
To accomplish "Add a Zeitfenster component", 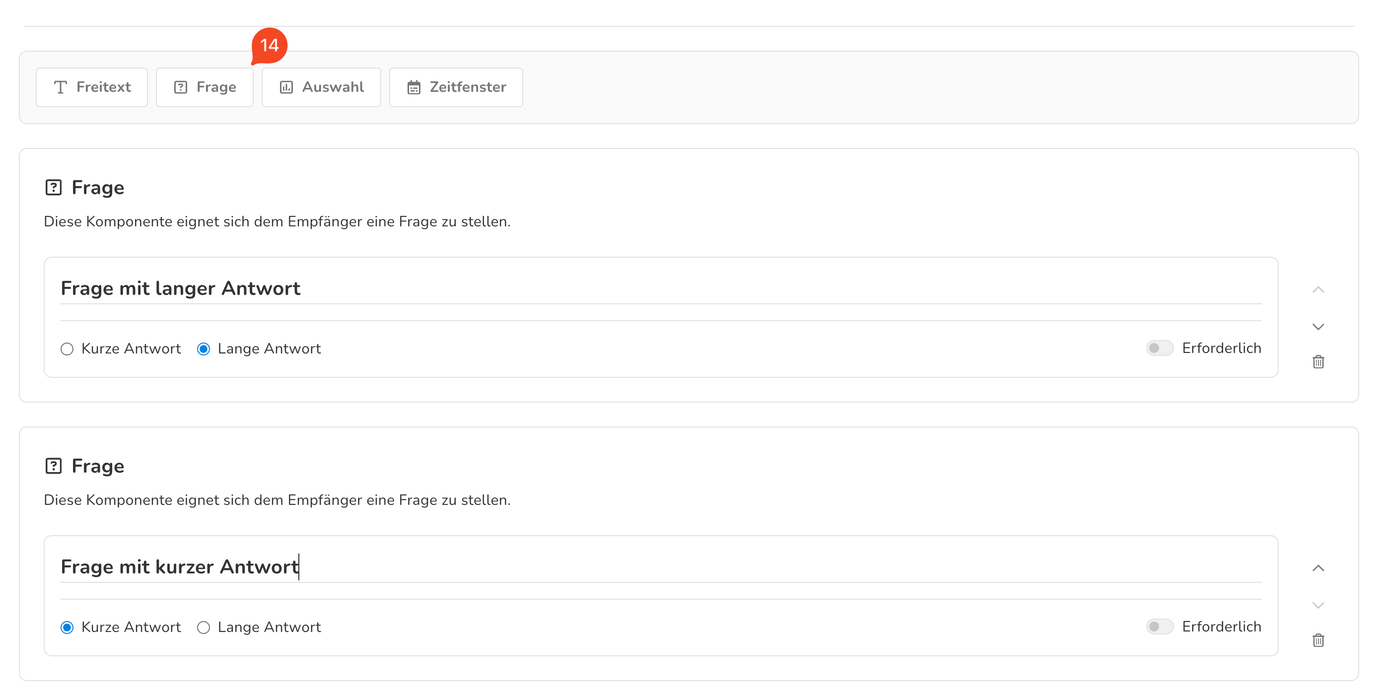I will pyautogui.click(x=456, y=87).
